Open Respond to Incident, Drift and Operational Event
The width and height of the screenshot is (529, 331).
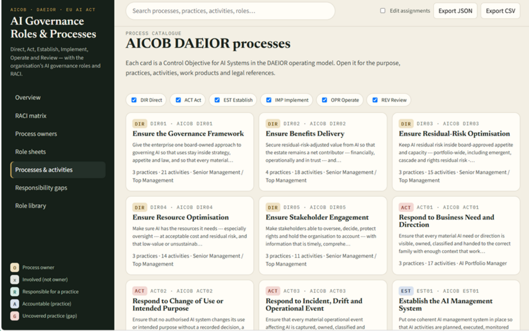[314, 305]
